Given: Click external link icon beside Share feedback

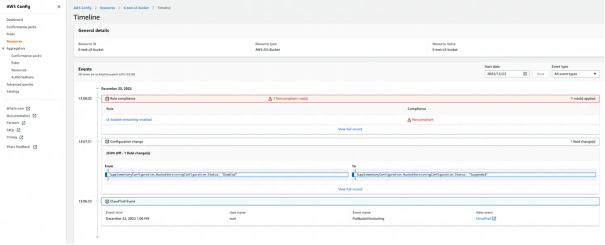Looking at the screenshot, I should [35, 147].
